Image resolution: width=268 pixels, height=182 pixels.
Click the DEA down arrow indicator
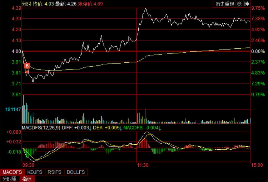tap(120, 128)
